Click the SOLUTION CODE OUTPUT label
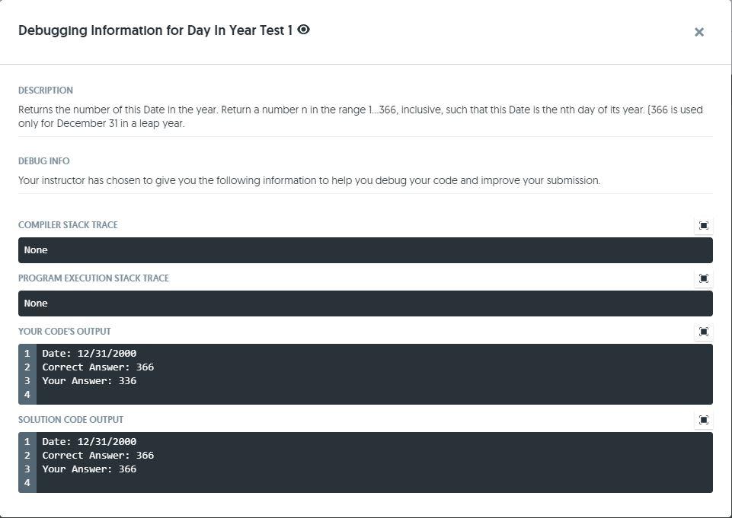Viewport: 732px width, 518px height. [x=71, y=419]
